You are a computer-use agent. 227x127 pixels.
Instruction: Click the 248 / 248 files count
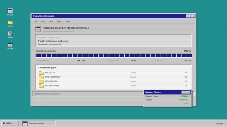coord(81,61)
